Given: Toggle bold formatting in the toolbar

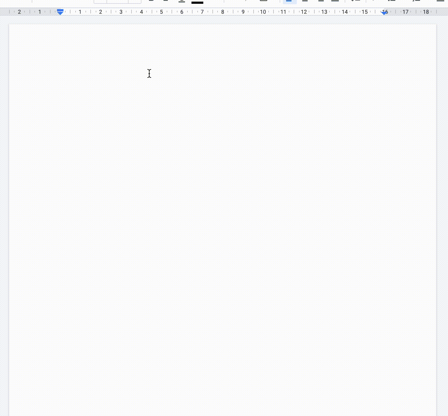Looking at the screenshot, I should click(151, 1).
